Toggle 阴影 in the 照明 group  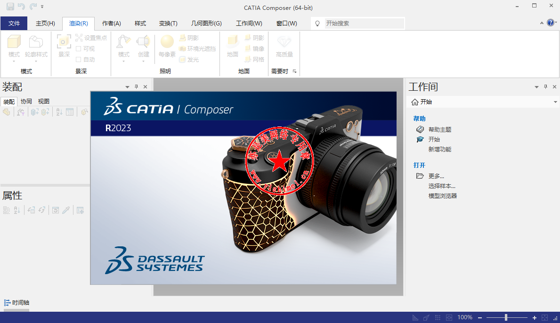click(x=189, y=38)
